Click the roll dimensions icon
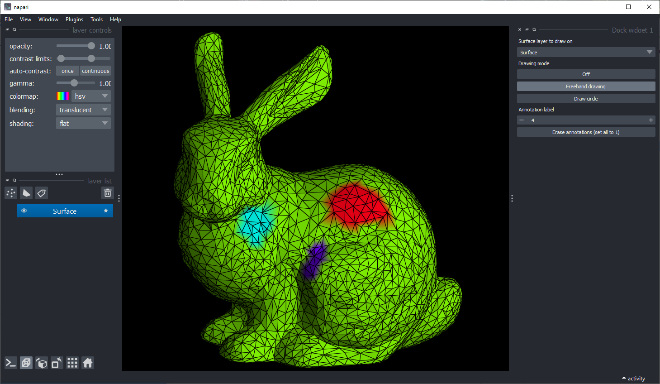The height and width of the screenshot is (384, 660). click(x=42, y=363)
